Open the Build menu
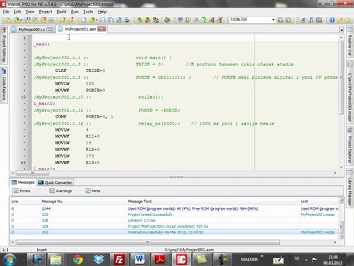This screenshot has width=354, height=266. [61, 12]
